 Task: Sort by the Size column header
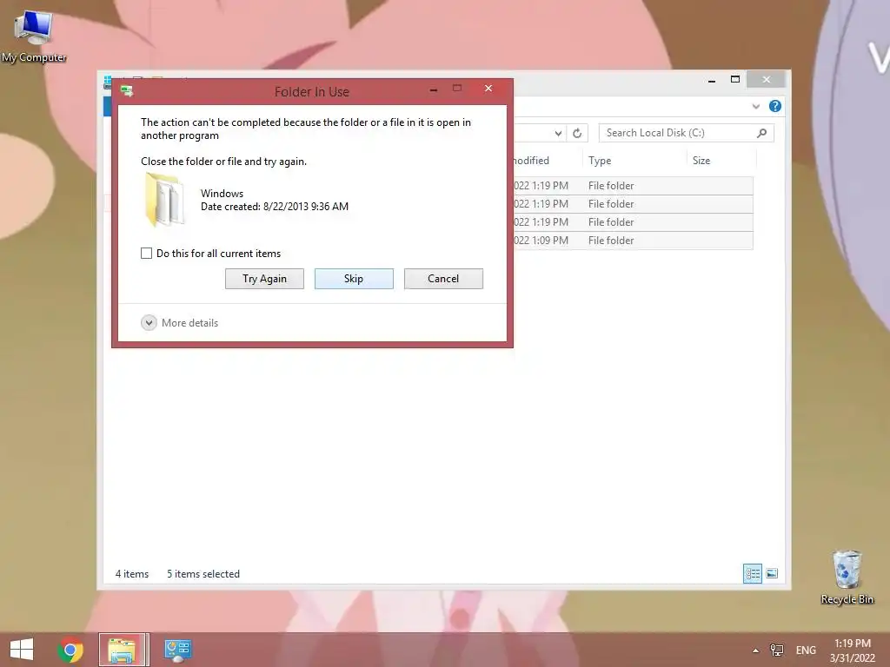coord(721,161)
